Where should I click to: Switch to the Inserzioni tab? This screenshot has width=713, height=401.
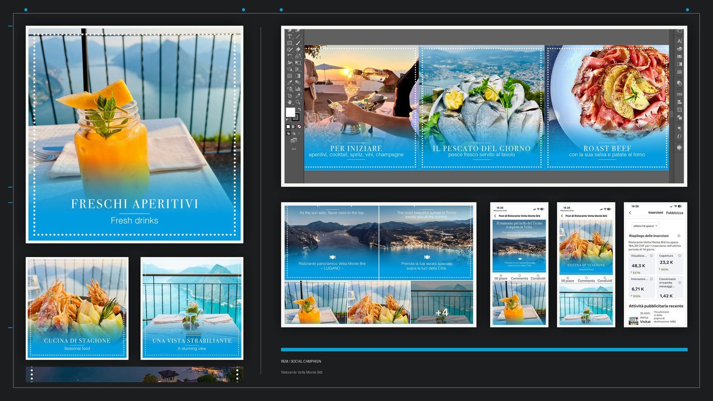(656, 213)
